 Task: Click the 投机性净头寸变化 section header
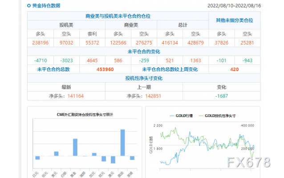pyautogui.click(x=144, y=78)
